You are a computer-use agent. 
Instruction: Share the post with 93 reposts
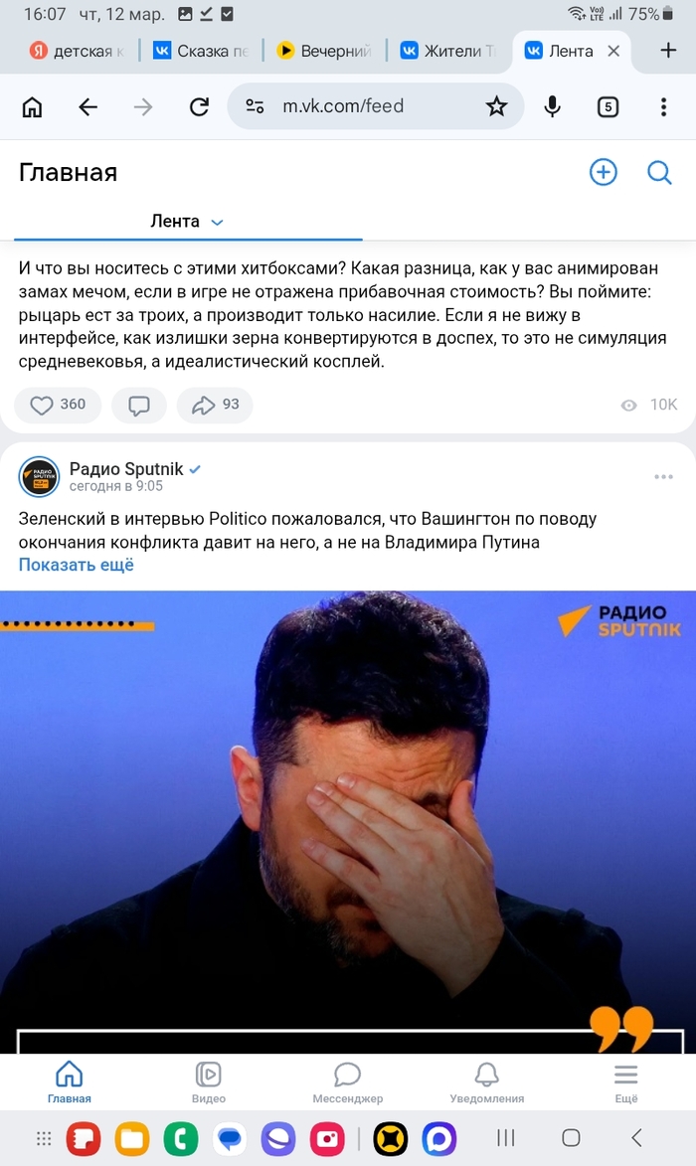[x=215, y=405]
